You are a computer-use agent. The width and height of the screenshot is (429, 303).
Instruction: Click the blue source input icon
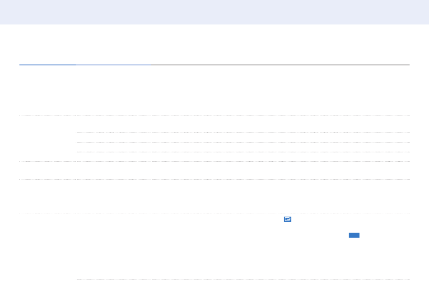click(288, 219)
